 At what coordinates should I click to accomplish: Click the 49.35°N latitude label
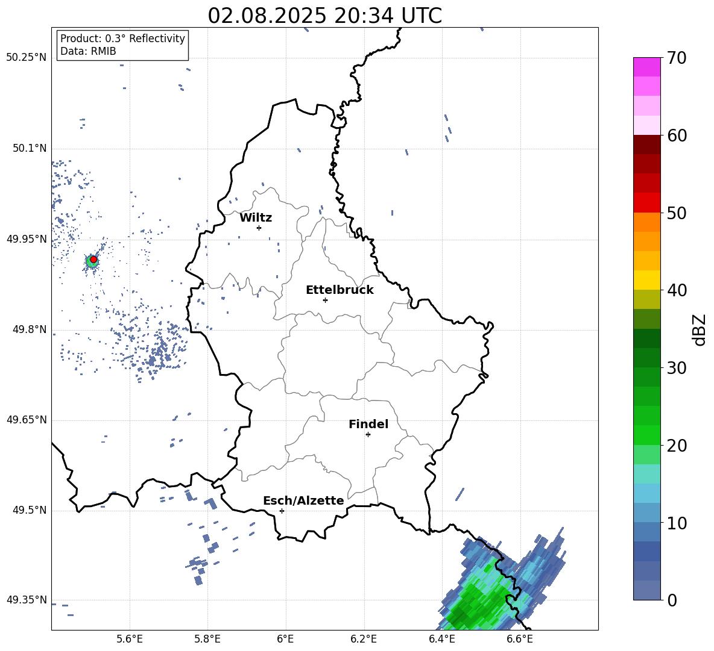27,600
